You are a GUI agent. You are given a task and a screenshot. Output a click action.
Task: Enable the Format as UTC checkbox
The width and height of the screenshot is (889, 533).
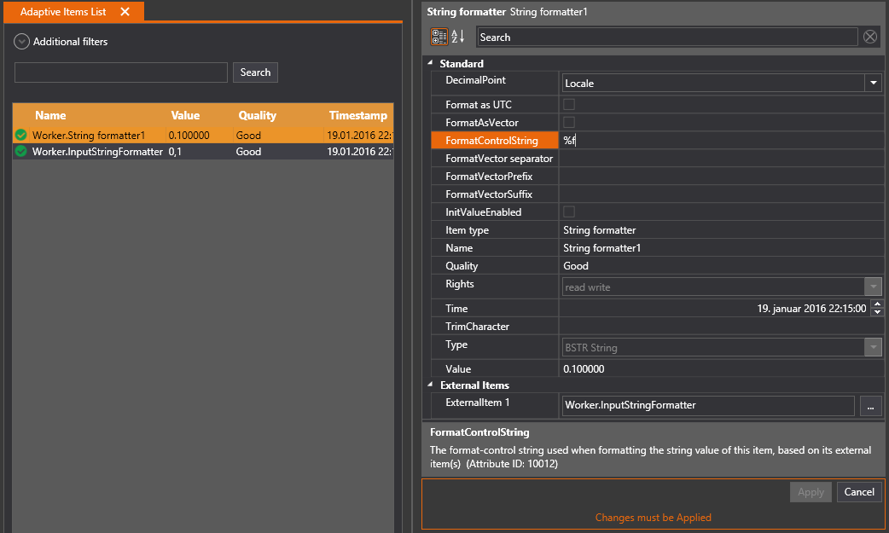coord(568,104)
